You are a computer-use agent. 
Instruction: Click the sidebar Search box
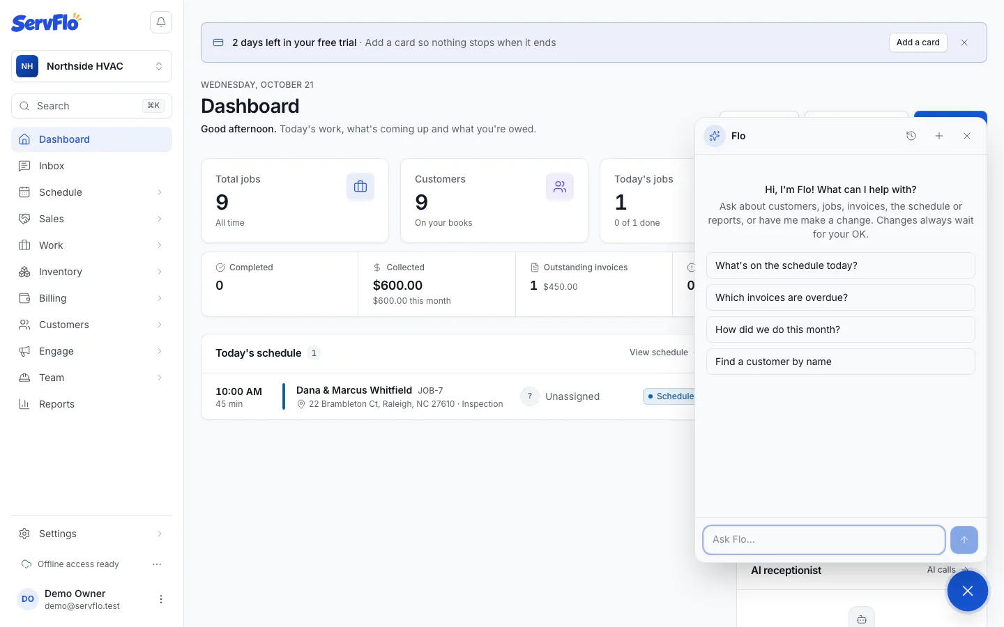pyautogui.click(x=91, y=106)
